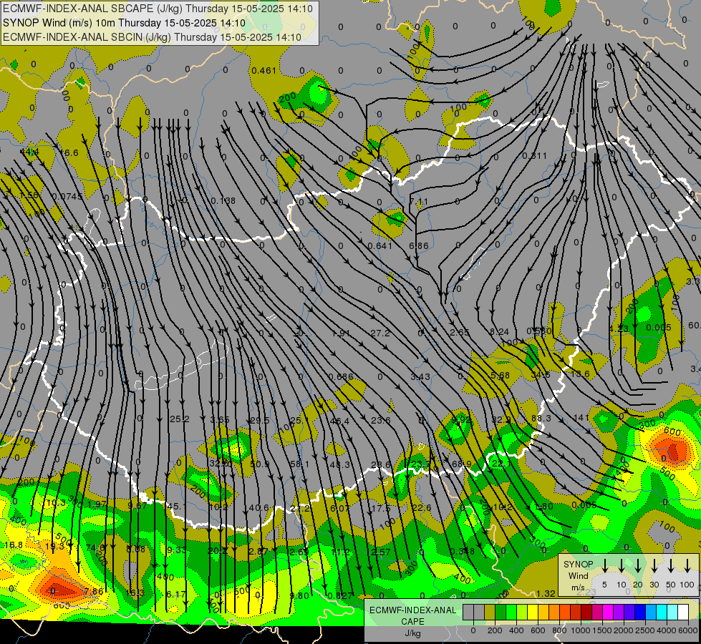Screen dimensions: 701x644
Task: Click the 0.311 value on the map
Action: (x=535, y=156)
